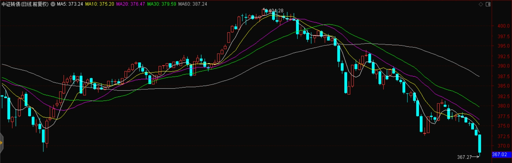This screenshot has width=512, height=163.
Task: Click the 382.5 price axis label
Action: pos(504,96)
